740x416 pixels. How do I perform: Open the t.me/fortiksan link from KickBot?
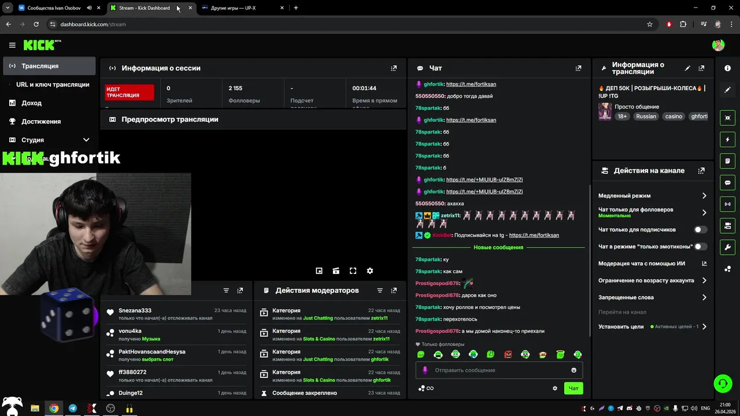[x=534, y=235]
